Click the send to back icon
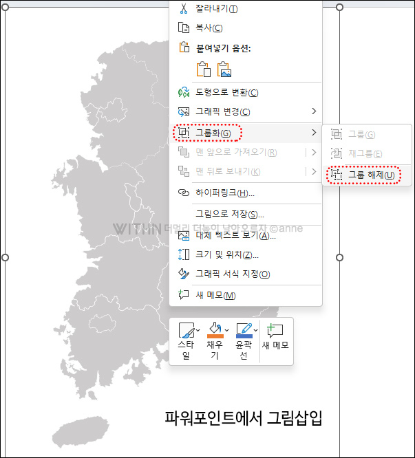 click(184, 171)
